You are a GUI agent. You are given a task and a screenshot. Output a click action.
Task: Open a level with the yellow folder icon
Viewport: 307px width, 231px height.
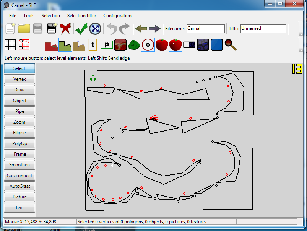coord(24,29)
